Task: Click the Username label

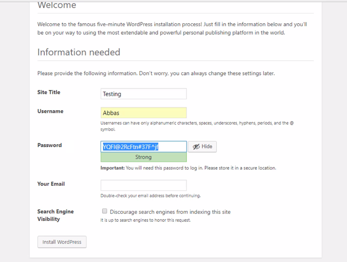Action: [x=50, y=111]
